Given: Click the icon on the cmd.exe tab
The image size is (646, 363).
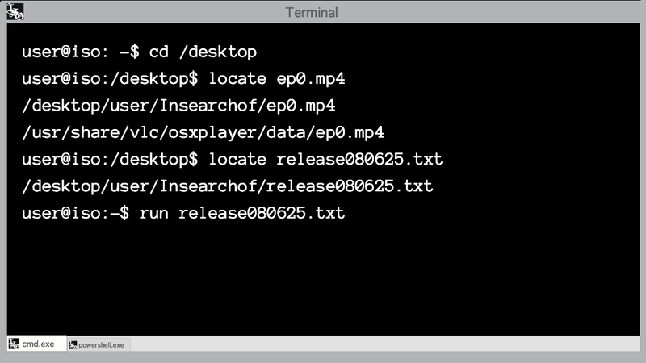Looking at the screenshot, I should coord(13,344).
